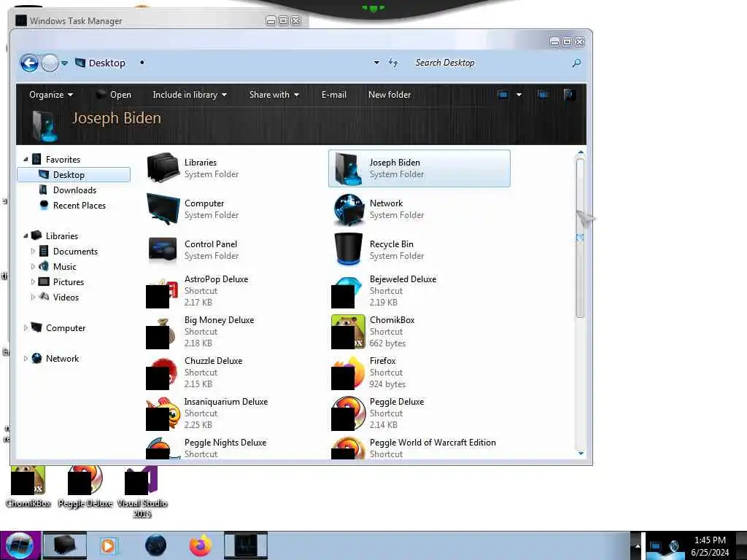
Task: Select Recent Places in Favorites
Action: (79, 205)
